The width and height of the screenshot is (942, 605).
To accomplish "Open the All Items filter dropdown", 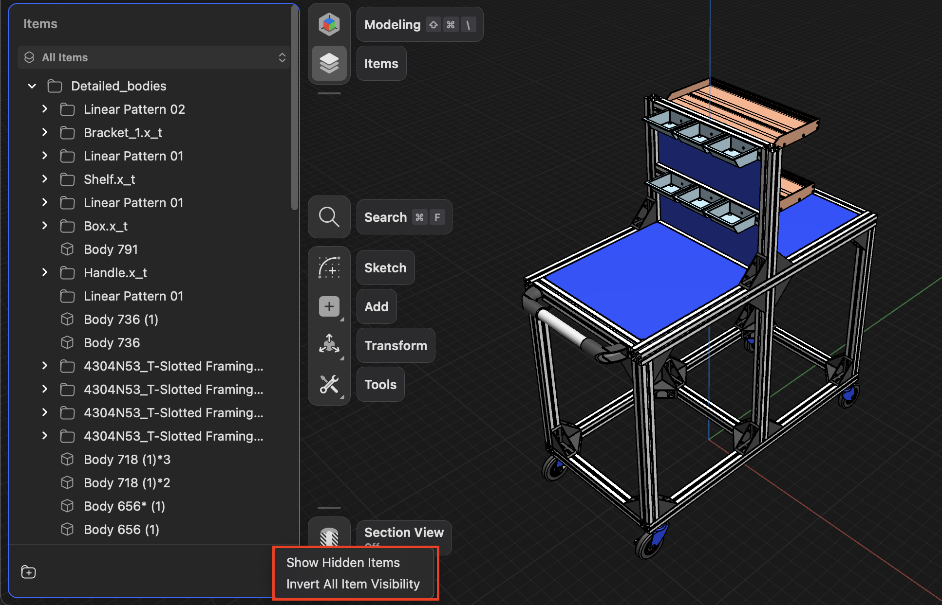I will 154,57.
